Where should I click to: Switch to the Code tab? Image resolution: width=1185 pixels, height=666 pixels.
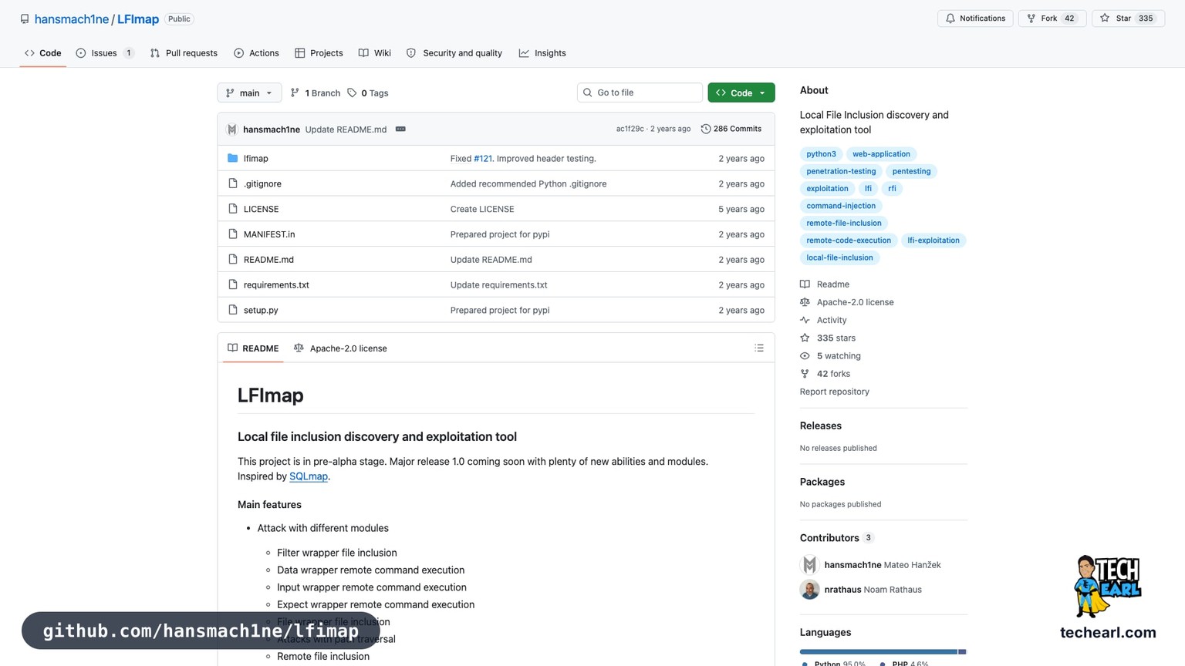[42, 53]
